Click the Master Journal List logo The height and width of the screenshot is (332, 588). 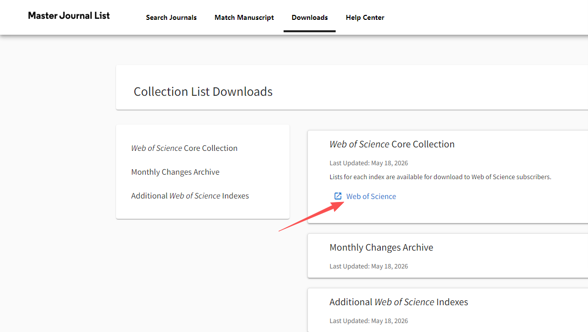[x=68, y=16]
